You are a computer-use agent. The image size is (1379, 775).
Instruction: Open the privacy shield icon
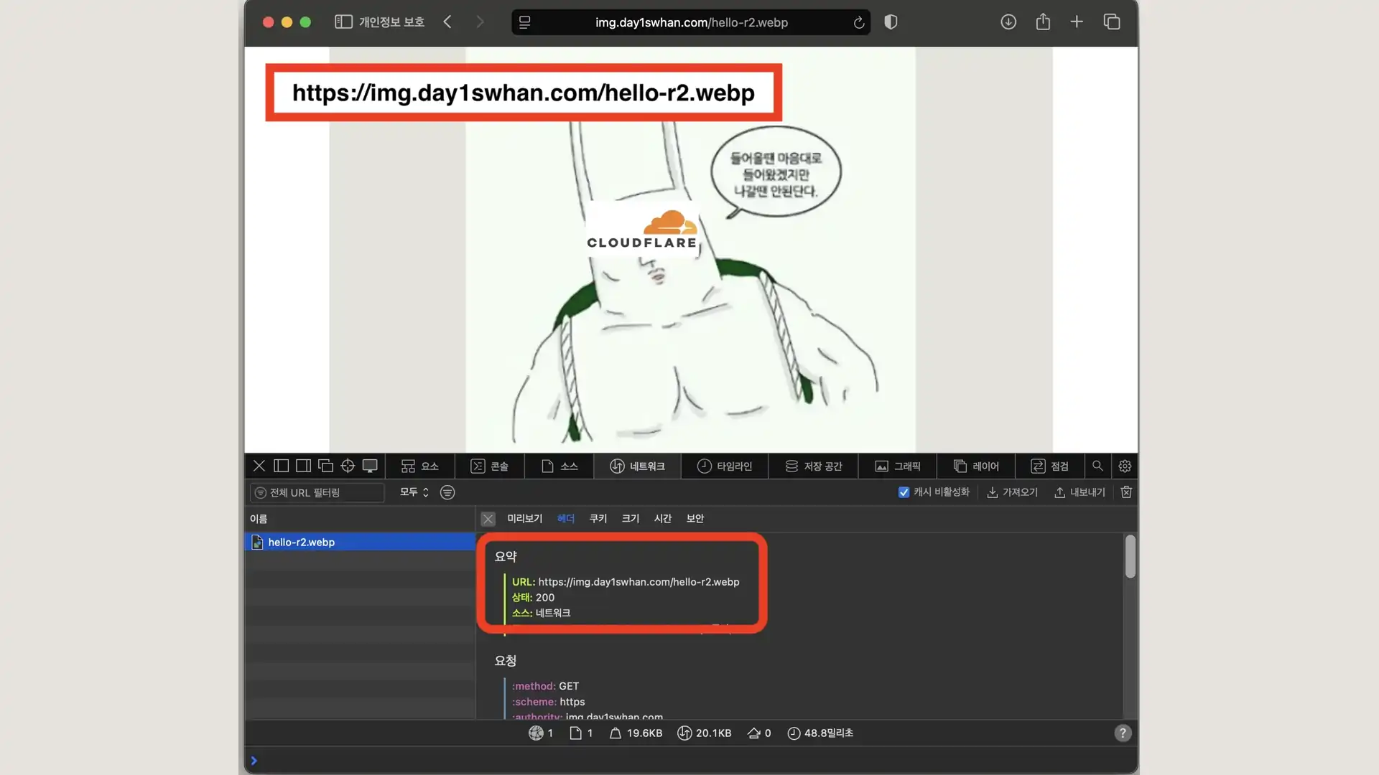click(891, 22)
